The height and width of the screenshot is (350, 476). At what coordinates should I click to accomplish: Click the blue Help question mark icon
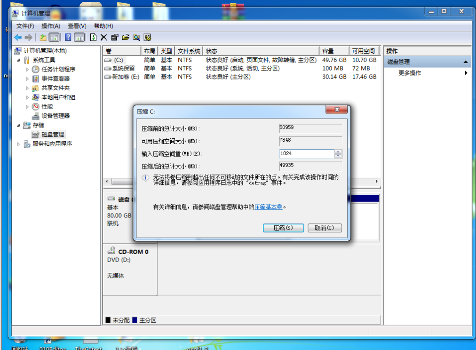(x=68, y=38)
